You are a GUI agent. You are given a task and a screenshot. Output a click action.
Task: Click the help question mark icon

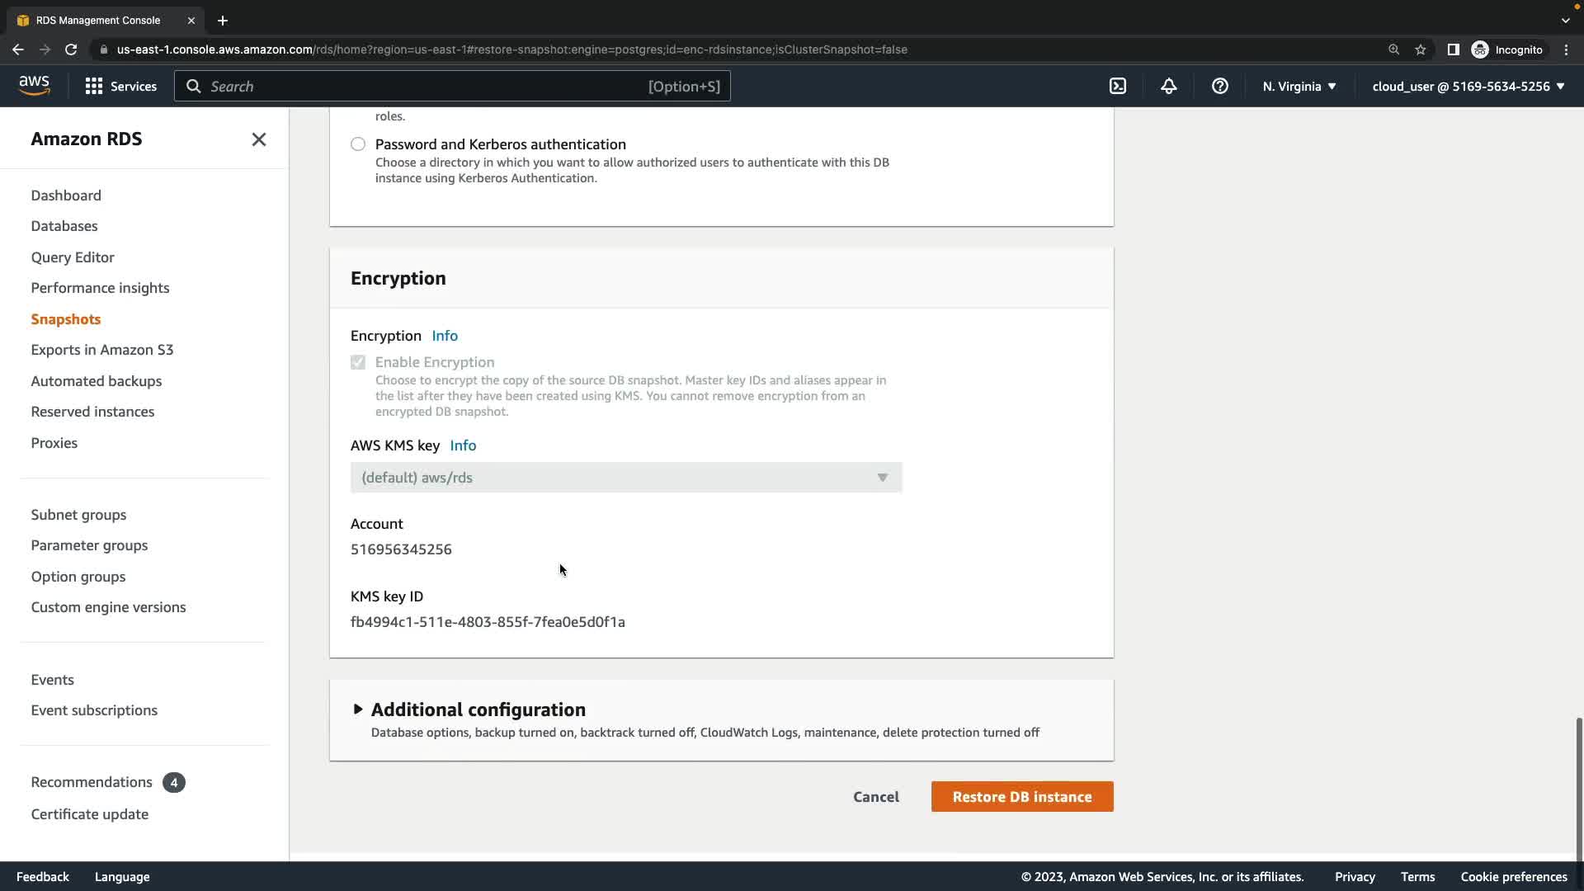click(x=1219, y=86)
